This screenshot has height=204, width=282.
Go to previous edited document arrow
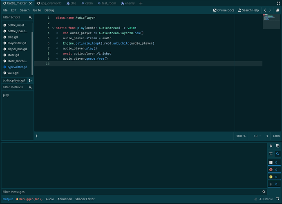(x=265, y=10)
